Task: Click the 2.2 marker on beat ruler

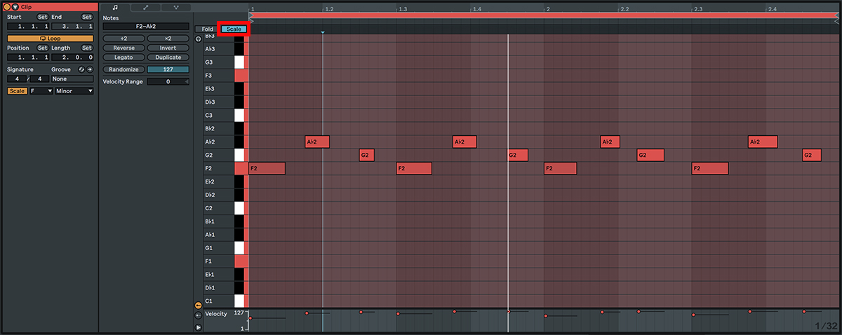Action: click(x=624, y=8)
